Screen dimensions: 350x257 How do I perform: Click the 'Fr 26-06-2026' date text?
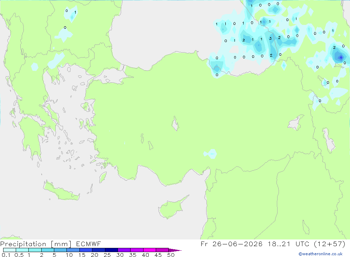coord(231,244)
